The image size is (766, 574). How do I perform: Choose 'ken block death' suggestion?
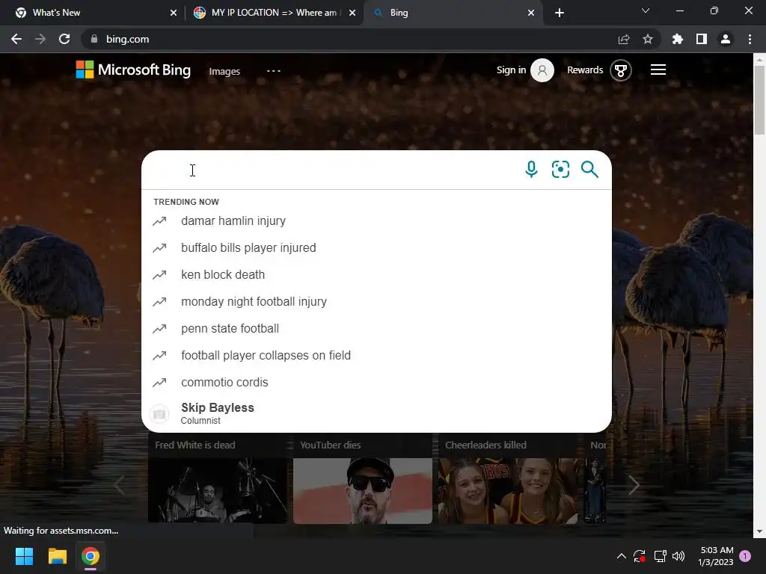coord(376,275)
